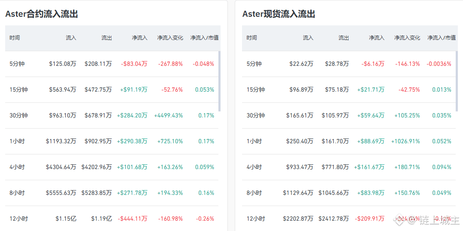The image size is (463, 231).
Task: Select the 净流入/市值 header in the 现货 table
Action: click(442, 38)
